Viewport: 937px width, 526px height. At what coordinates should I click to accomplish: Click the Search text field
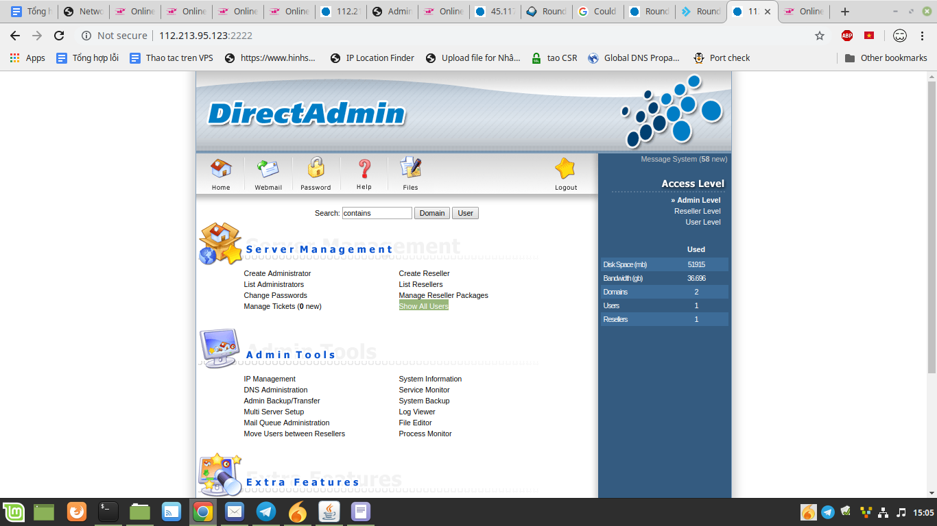[x=377, y=213]
